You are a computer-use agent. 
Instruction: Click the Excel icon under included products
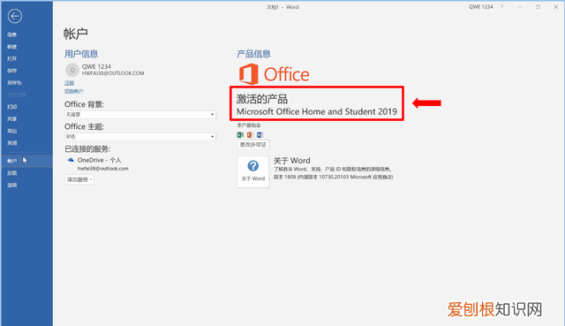(240, 135)
